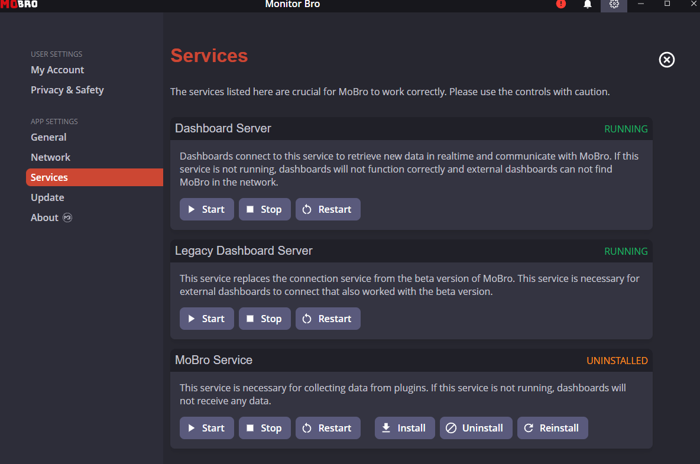Restart the Dashboard Server service
Screen dimensions: 700x464
328,209
